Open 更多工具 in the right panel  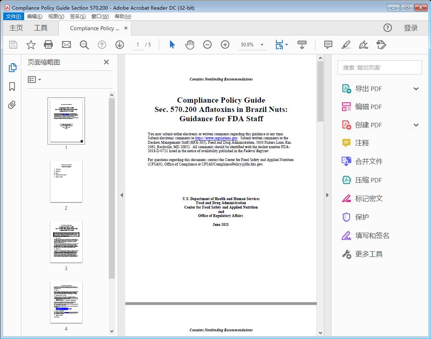tap(368, 254)
